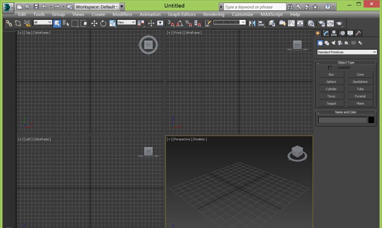The image size is (382, 228).
Task: Open the Render Setup dialog
Action: tap(322, 23)
